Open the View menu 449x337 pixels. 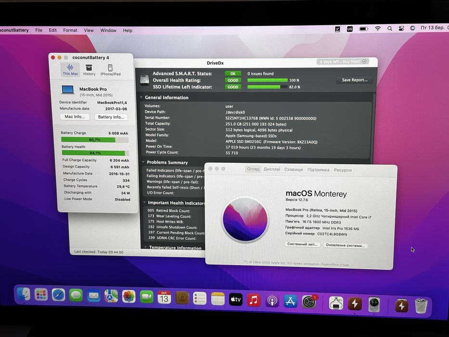[89, 30]
